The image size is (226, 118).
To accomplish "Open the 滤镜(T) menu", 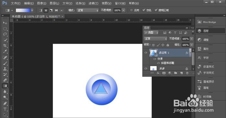I will click(93, 3).
